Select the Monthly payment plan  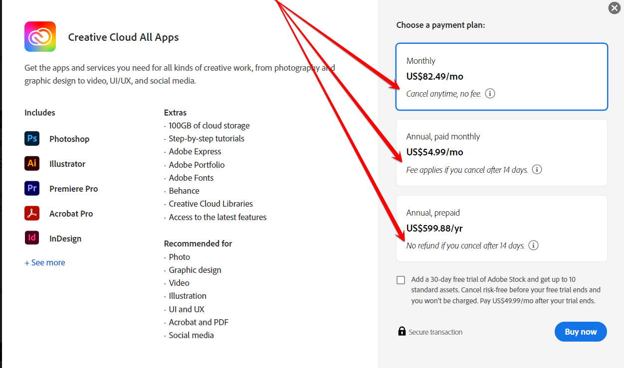click(501, 76)
